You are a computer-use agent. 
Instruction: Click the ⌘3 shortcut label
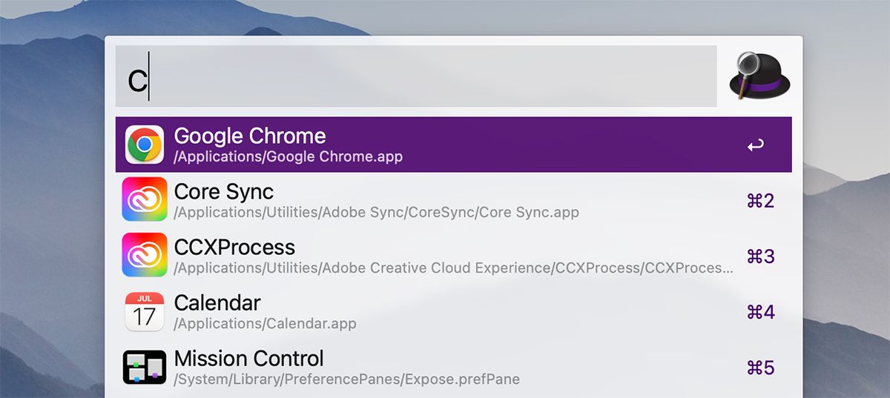point(760,256)
